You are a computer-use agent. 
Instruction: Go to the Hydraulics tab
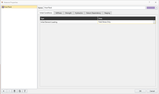[x=79, y=13]
